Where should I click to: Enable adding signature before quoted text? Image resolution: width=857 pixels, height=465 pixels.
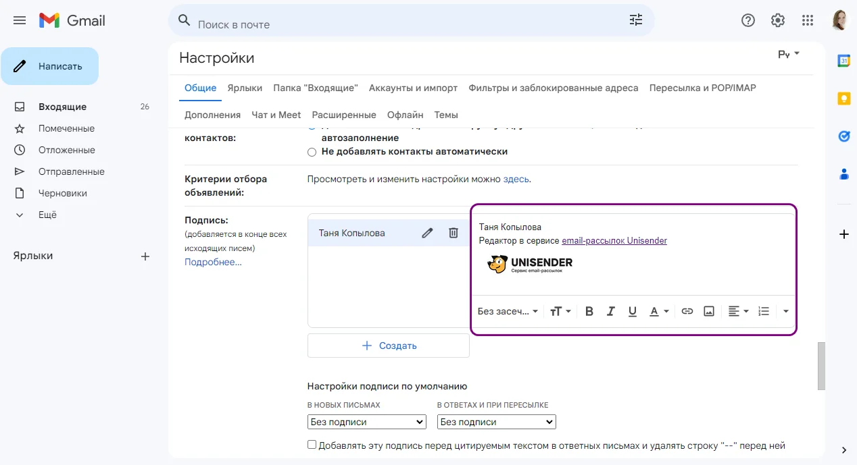(312, 445)
